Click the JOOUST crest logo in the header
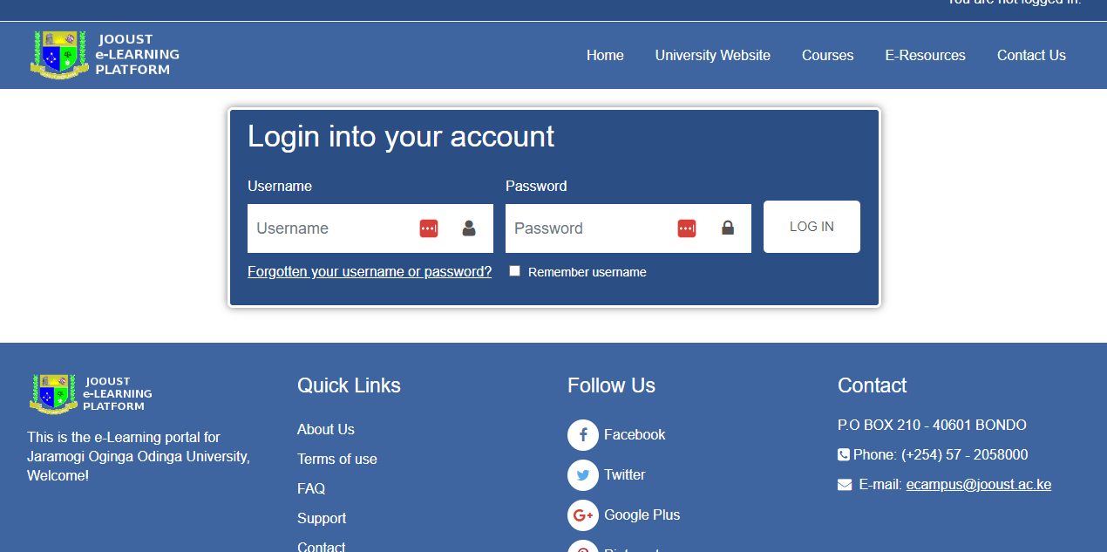The height and width of the screenshot is (552, 1107). coord(58,54)
